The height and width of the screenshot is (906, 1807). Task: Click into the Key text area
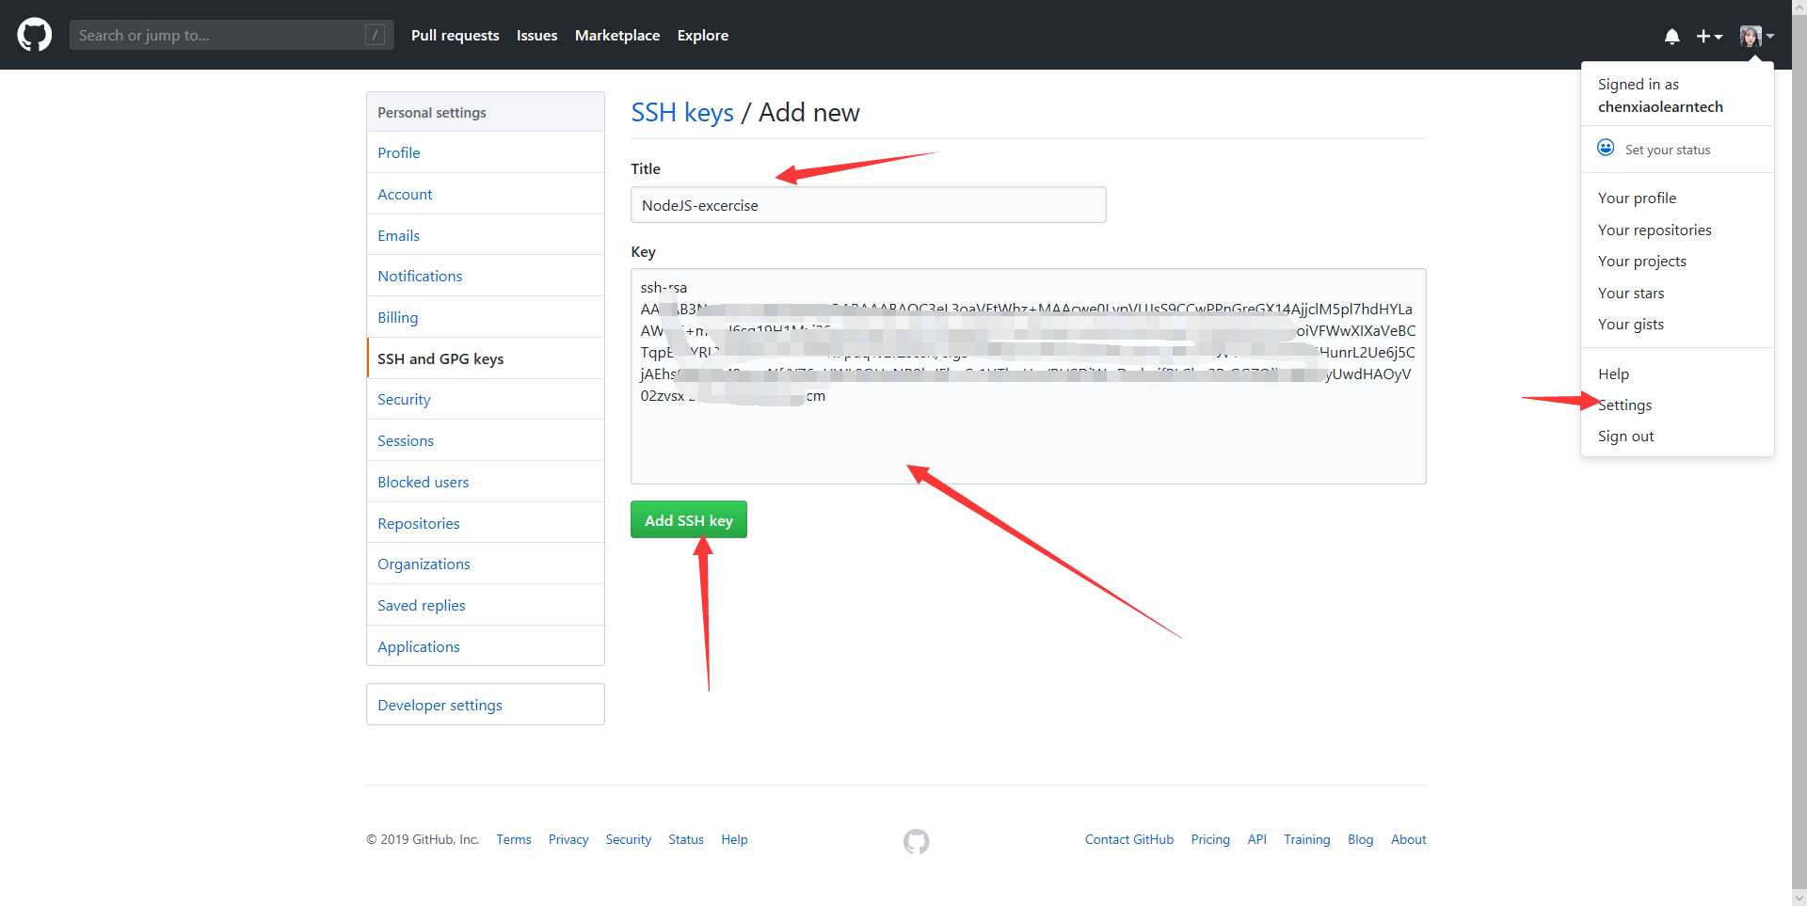pyautogui.click(x=1029, y=376)
